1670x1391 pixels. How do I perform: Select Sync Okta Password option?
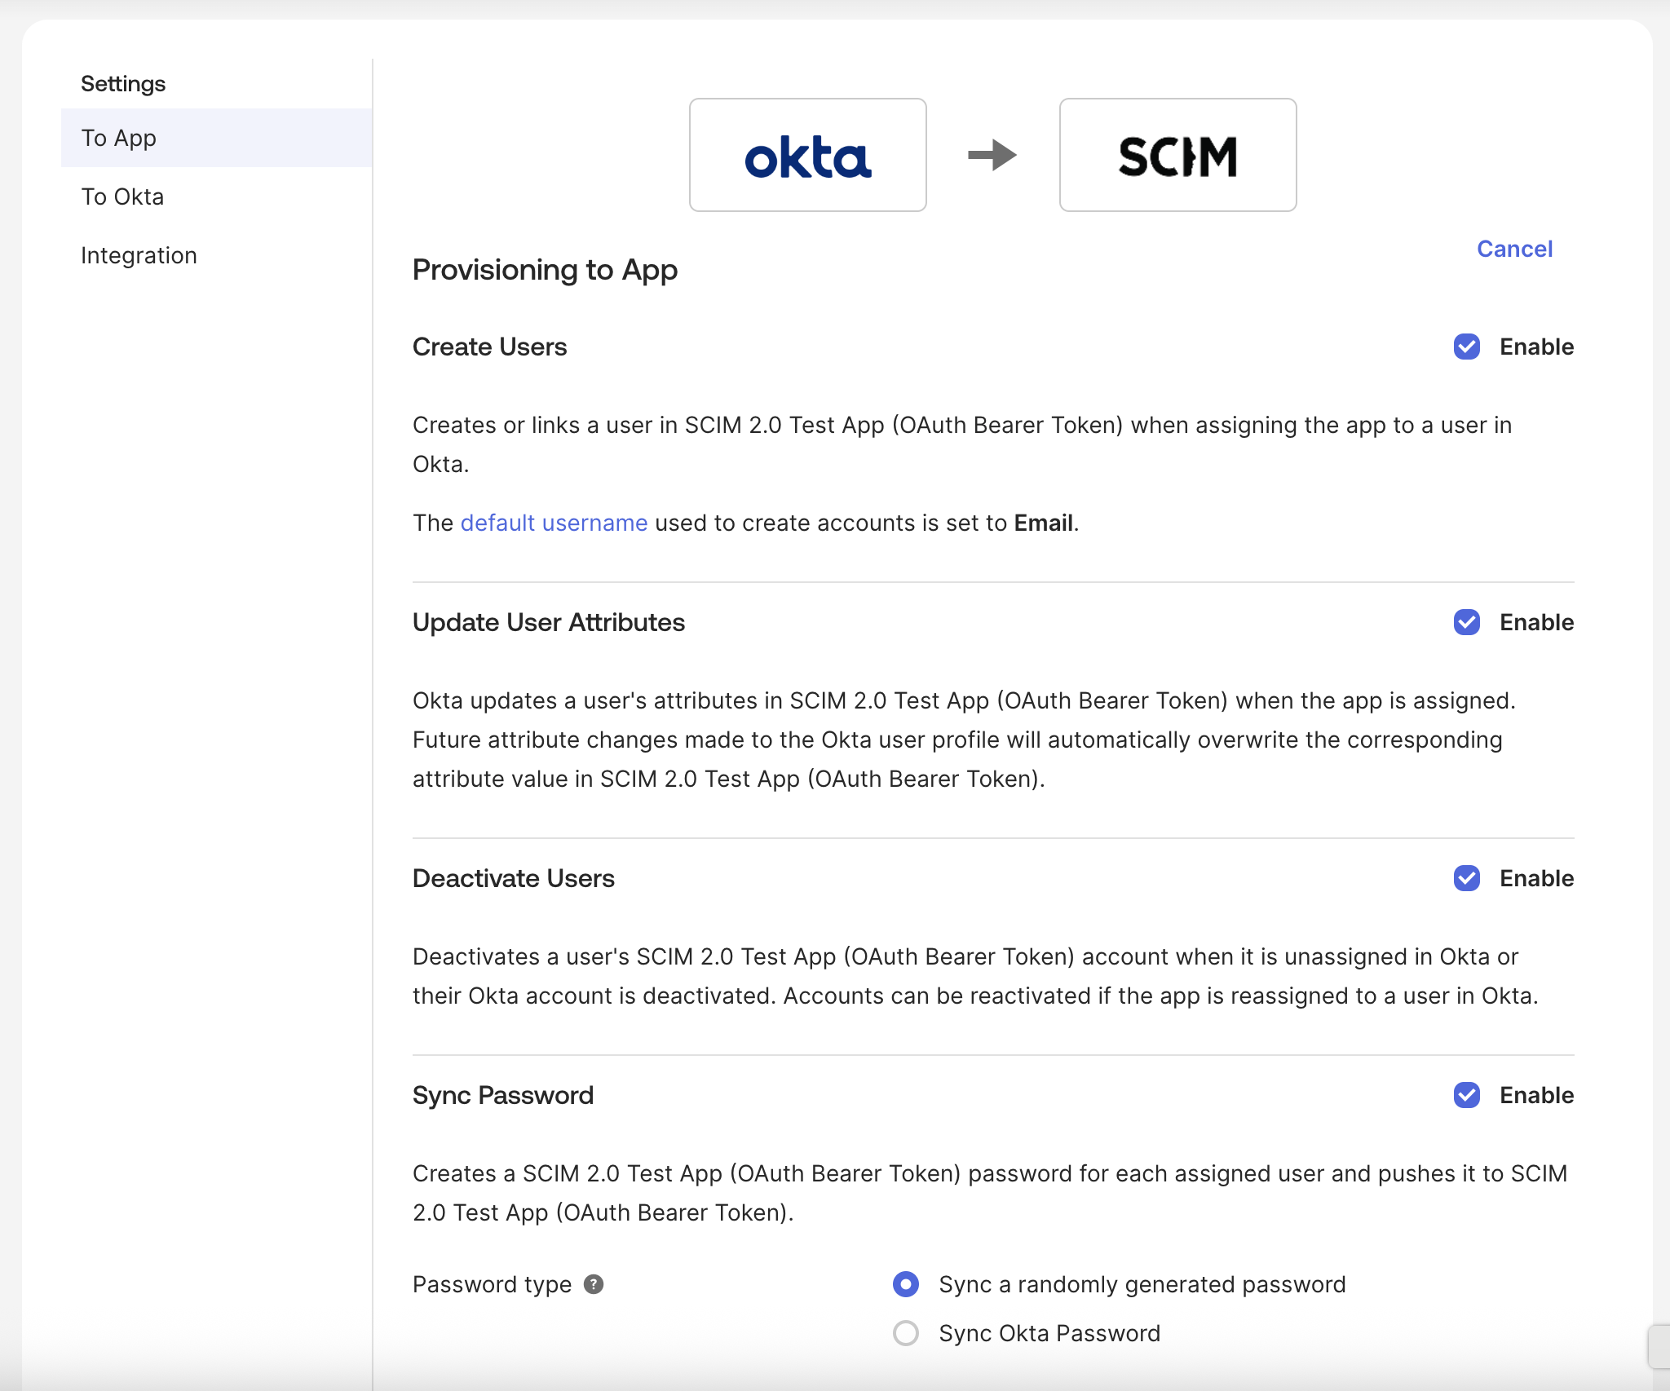904,1333
